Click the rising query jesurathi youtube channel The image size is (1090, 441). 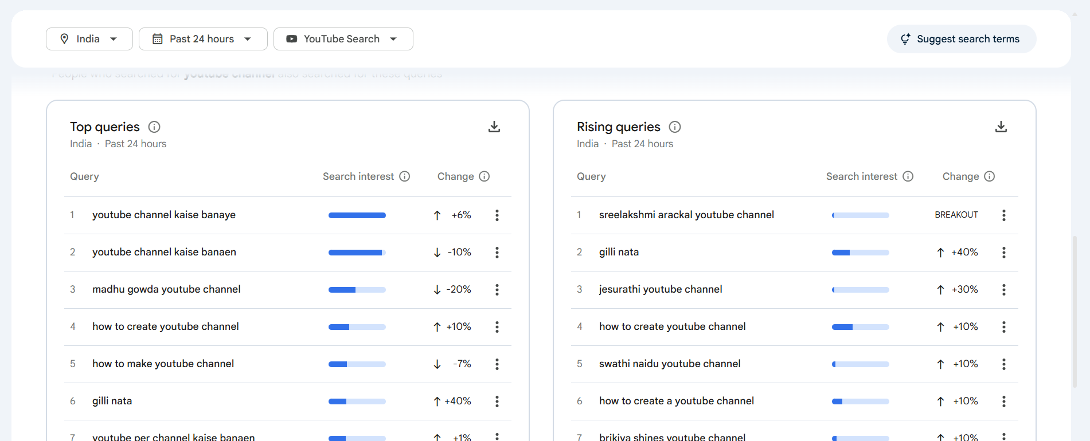[x=661, y=289]
